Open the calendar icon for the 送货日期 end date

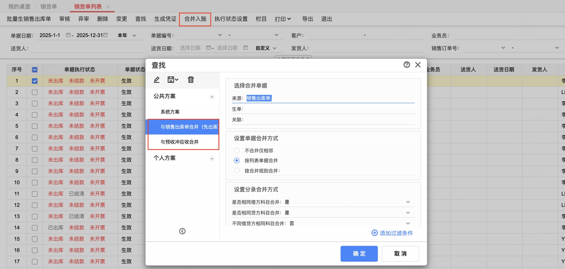pos(246,48)
